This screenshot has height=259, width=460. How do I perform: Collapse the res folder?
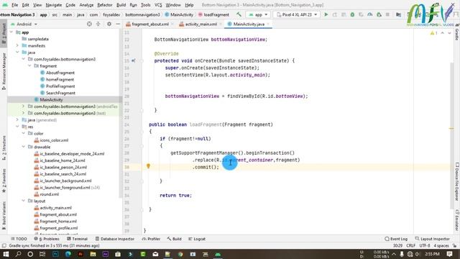pyautogui.click(x=17, y=127)
